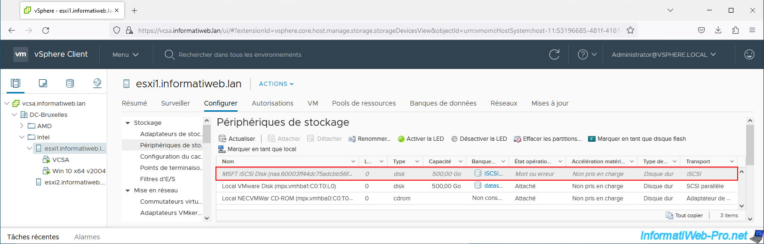The width and height of the screenshot is (764, 244).
Task: Collapse the Mise en réseau section
Action: point(127,191)
